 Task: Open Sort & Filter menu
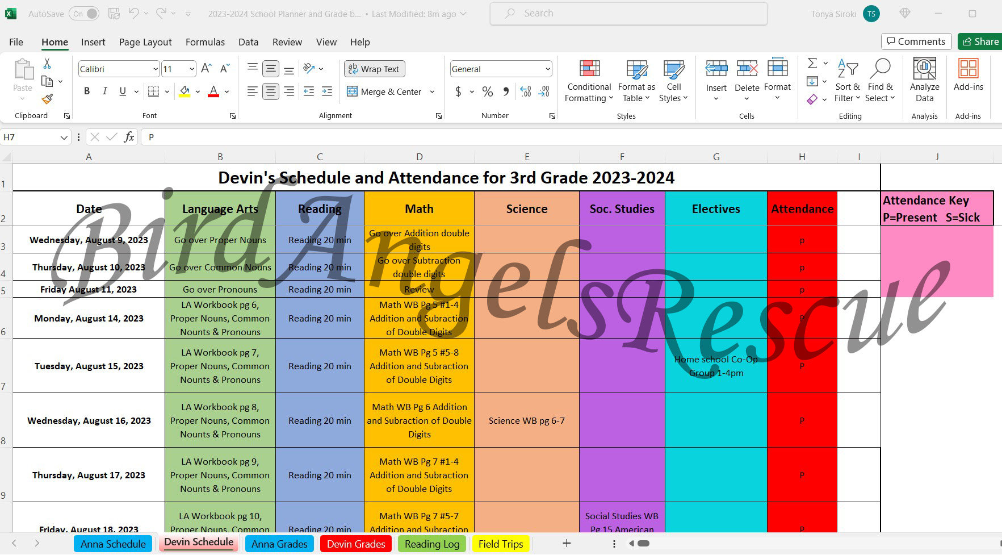coord(847,81)
